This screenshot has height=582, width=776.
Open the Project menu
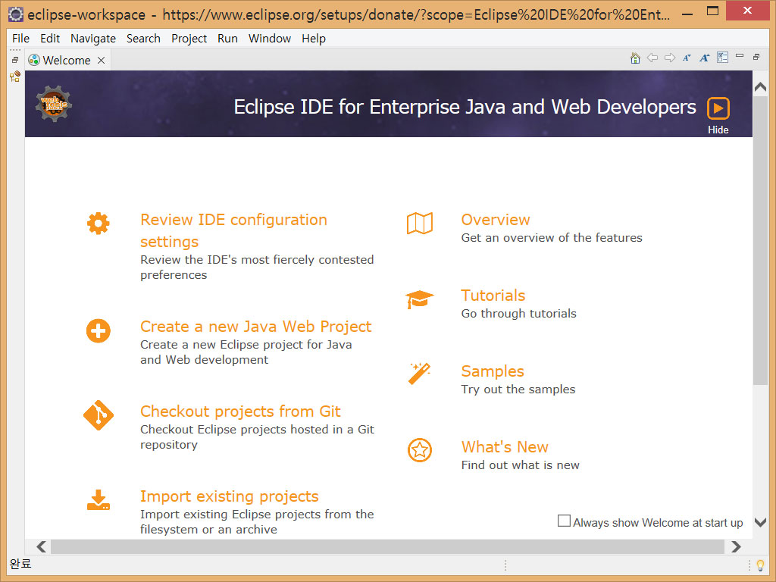pos(189,39)
